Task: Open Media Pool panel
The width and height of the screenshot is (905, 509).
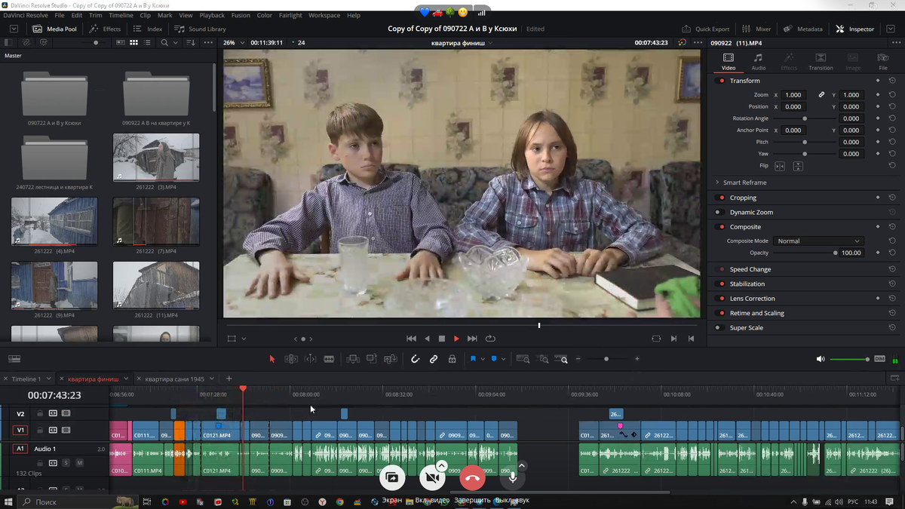Action: [54, 29]
